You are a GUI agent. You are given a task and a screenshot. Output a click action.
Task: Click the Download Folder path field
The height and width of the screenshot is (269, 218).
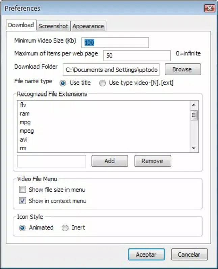(x=111, y=70)
